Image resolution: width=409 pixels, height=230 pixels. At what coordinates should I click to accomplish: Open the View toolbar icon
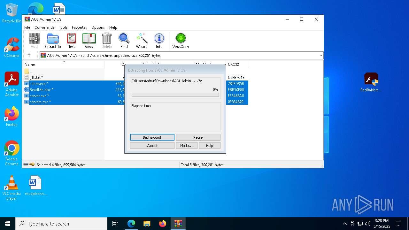[x=89, y=41]
